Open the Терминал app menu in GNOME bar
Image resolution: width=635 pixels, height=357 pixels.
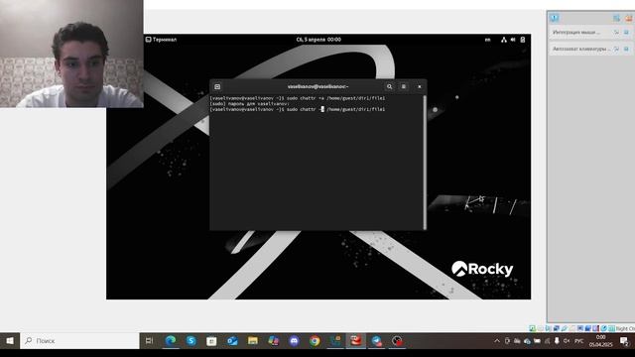click(161, 40)
